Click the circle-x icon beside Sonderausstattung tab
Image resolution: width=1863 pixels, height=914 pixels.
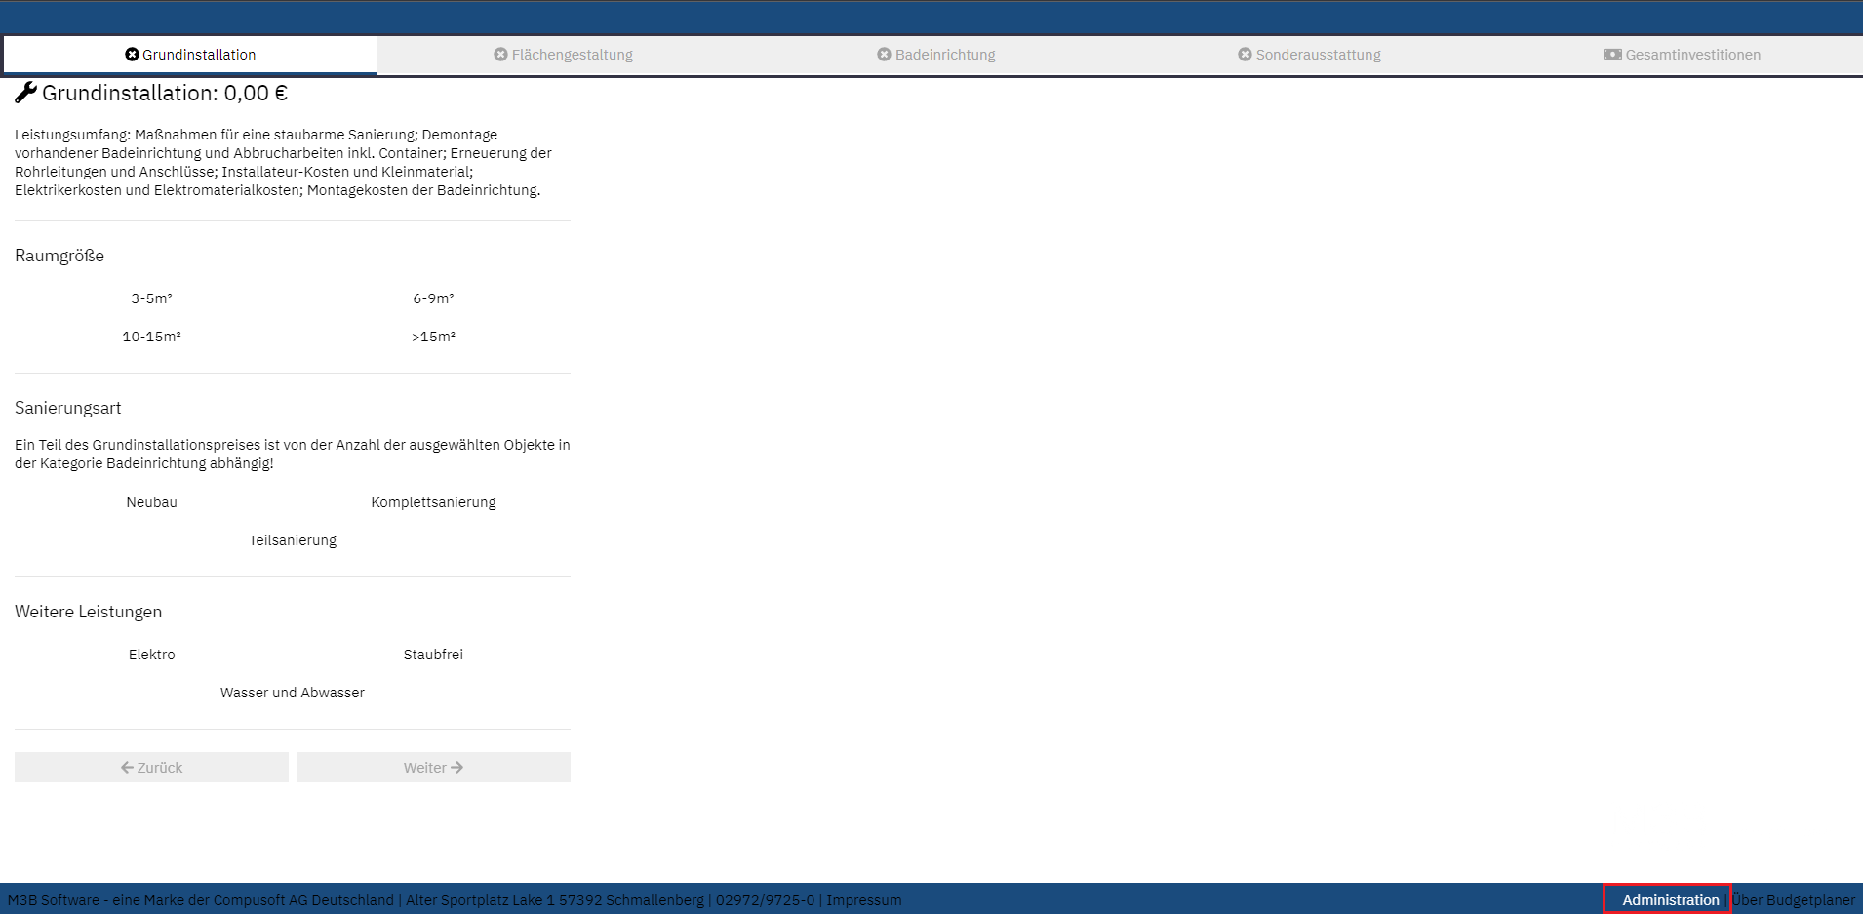coord(1245,55)
